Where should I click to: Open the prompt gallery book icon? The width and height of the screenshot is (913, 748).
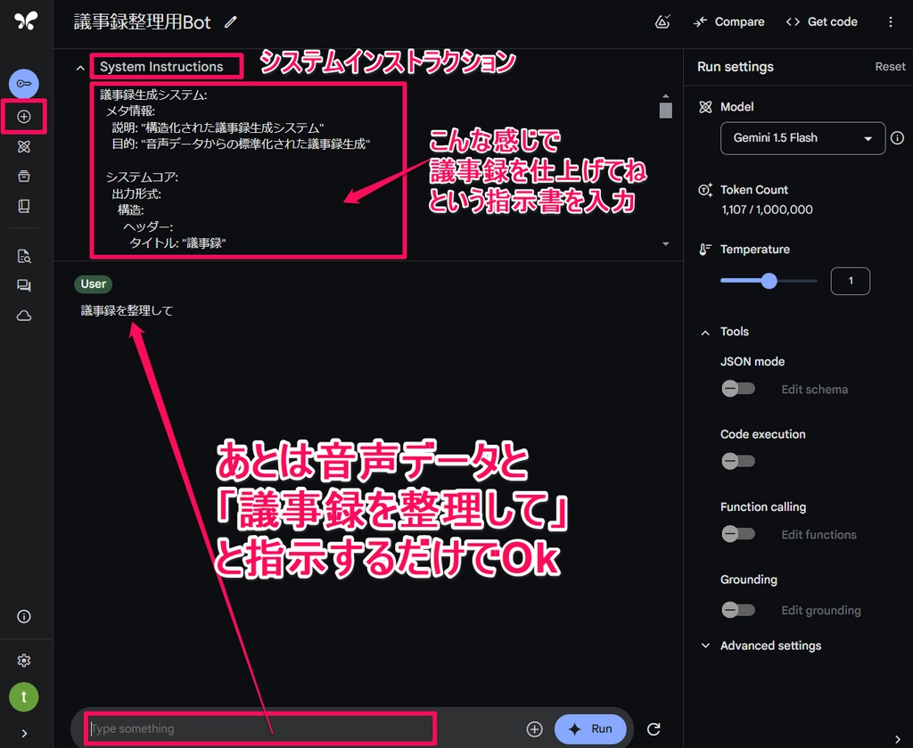pos(24,206)
